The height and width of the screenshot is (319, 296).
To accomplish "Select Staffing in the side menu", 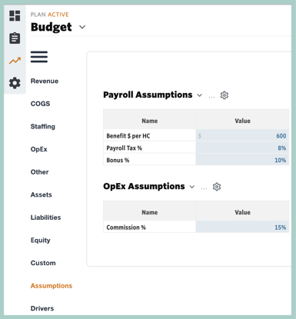I will click(x=43, y=127).
